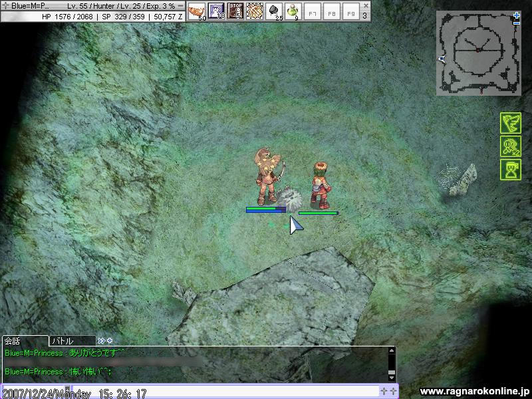Click the Lv. 55 / Hunter level text
This screenshot has height=399, width=532.
pos(92,6)
